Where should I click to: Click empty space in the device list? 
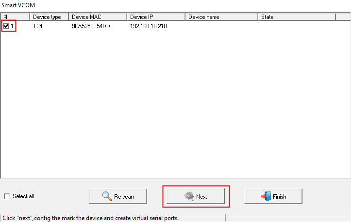(x=175, y=107)
